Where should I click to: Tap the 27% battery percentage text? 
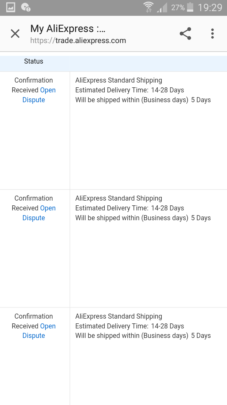(x=178, y=7)
